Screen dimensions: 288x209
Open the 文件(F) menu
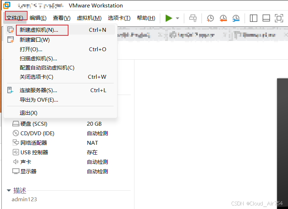pos(15,18)
